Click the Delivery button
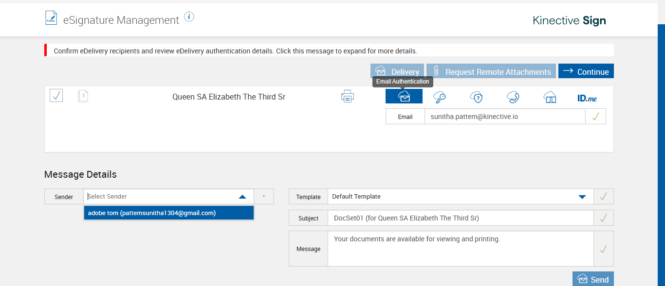The width and height of the screenshot is (665, 286). (397, 71)
